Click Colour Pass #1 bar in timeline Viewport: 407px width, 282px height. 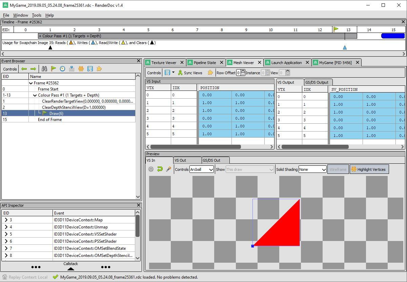[198, 36]
